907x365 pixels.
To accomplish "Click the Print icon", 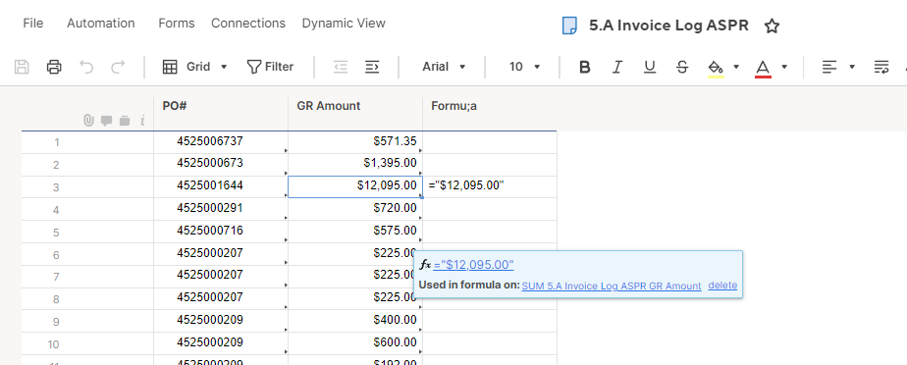I will point(54,67).
